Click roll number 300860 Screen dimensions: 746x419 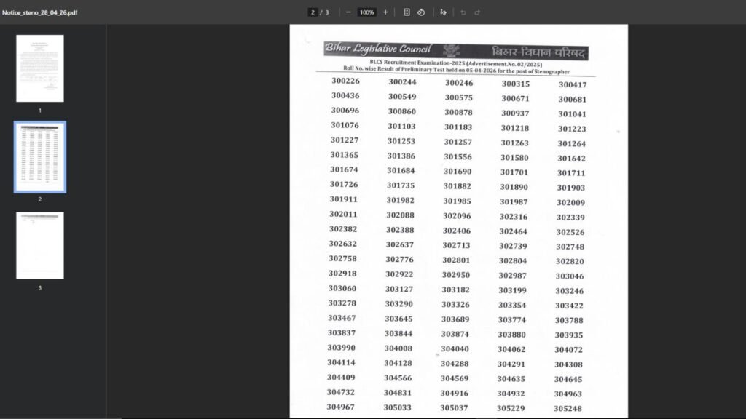pyautogui.click(x=402, y=111)
